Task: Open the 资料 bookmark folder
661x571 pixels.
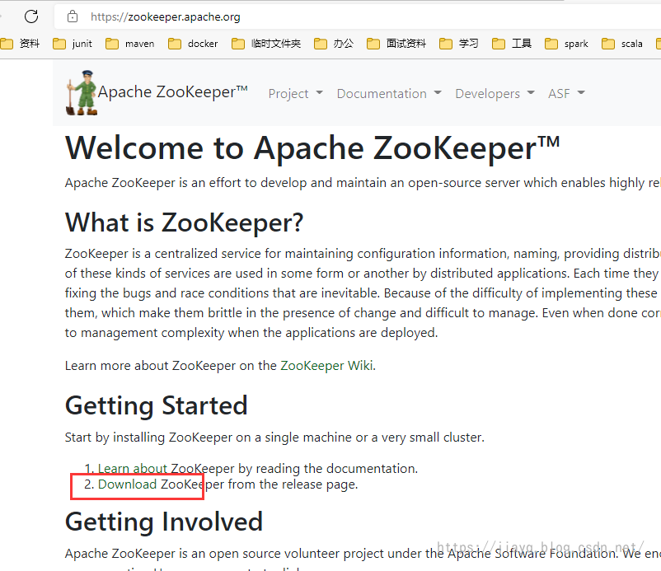Action: [20, 44]
